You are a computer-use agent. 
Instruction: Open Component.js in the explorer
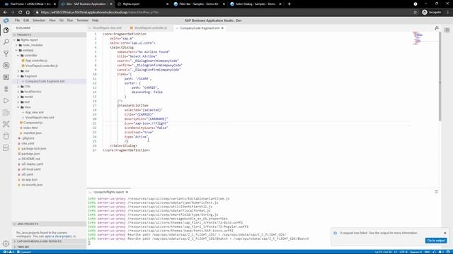[33, 123]
